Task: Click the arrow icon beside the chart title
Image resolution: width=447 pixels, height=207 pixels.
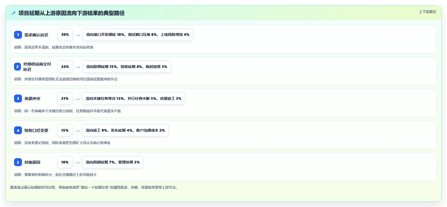Action: click(x=14, y=13)
